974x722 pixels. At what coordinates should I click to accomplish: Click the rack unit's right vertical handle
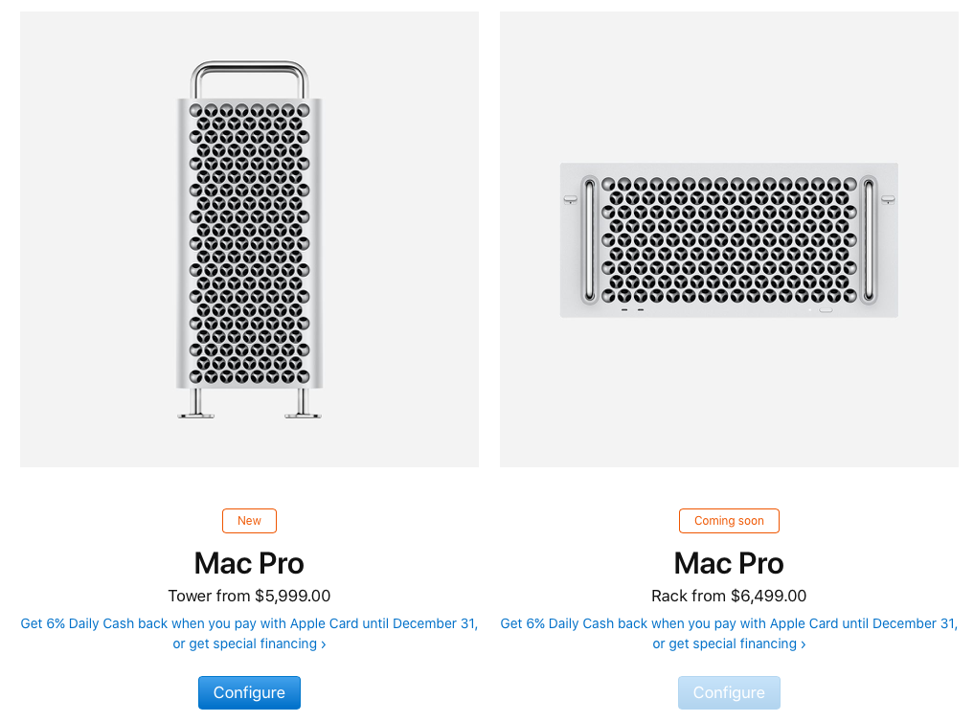pos(870,239)
